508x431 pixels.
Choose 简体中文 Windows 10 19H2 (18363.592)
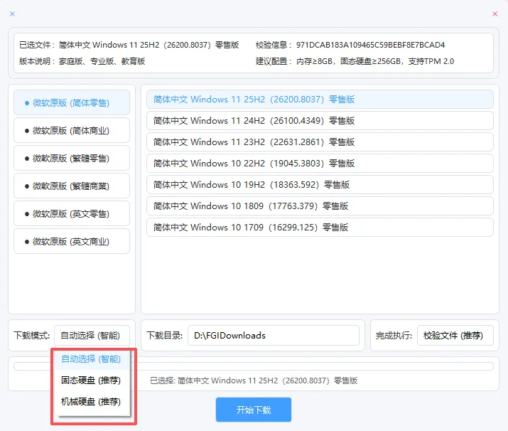coord(320,184)
